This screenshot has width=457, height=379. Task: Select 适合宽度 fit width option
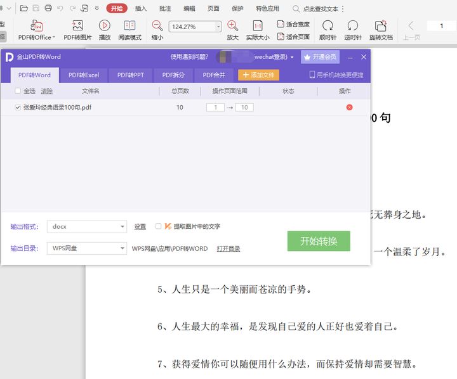point(293,24)
